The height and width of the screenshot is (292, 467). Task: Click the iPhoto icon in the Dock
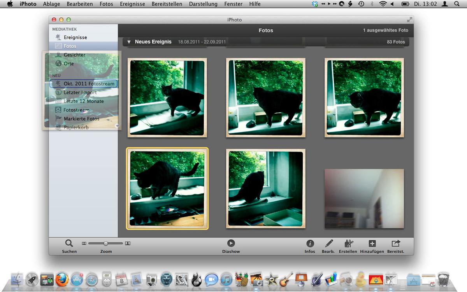(x=256, y=279)
